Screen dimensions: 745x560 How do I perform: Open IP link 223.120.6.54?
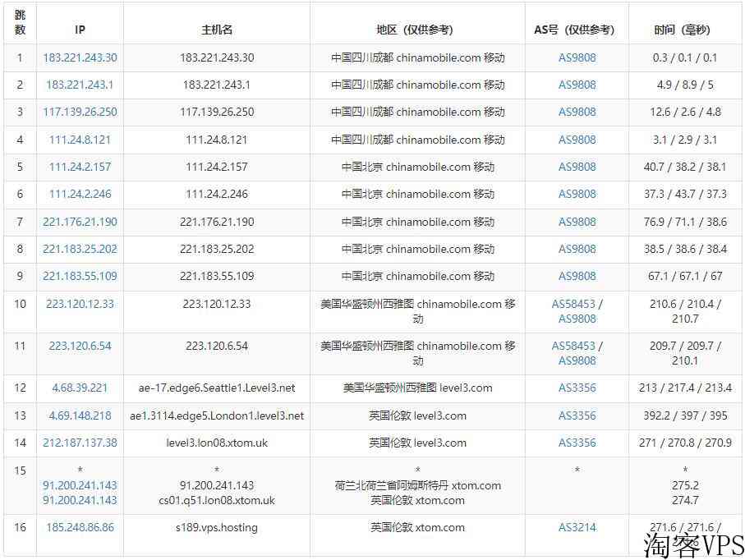(80, 346)
